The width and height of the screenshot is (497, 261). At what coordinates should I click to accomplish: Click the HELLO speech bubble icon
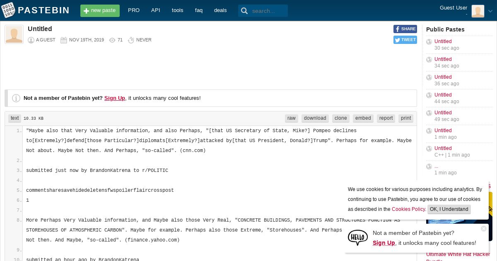click(358, 238)
